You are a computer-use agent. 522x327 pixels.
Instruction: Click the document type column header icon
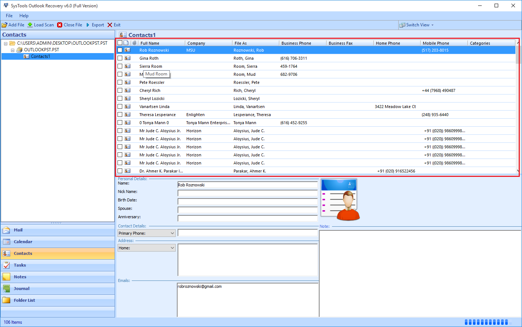click(x=126, y=43)
